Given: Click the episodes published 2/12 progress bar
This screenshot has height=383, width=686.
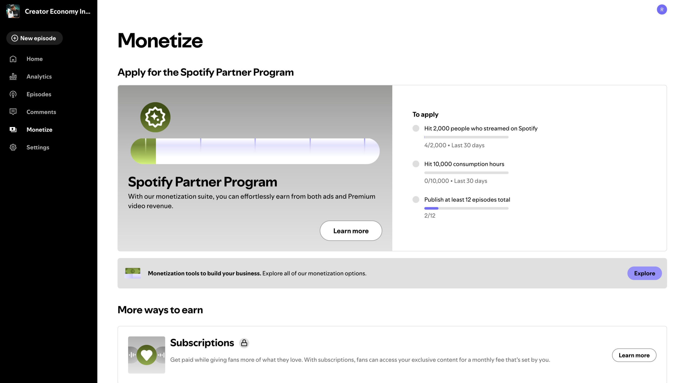Looking at the screenshot, I should pyautogui.click(x=466, y=208).
